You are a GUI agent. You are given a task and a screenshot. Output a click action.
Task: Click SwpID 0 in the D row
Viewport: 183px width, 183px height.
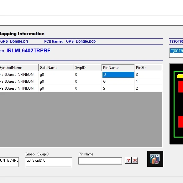88,75
